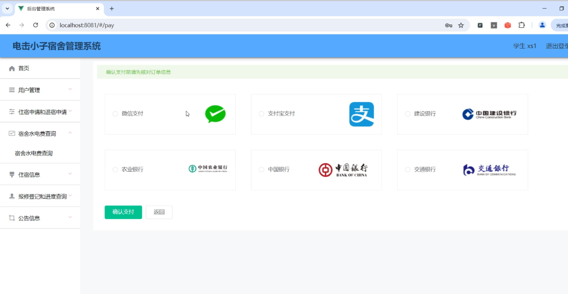
Task: Expand the 住宿信息 submenu arrow
Action: (70, 174)
